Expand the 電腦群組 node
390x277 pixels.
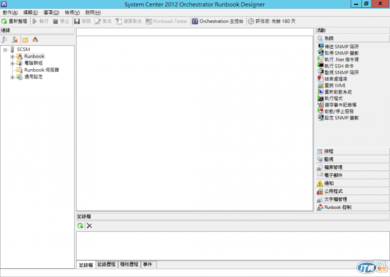[x=12, y=63]
